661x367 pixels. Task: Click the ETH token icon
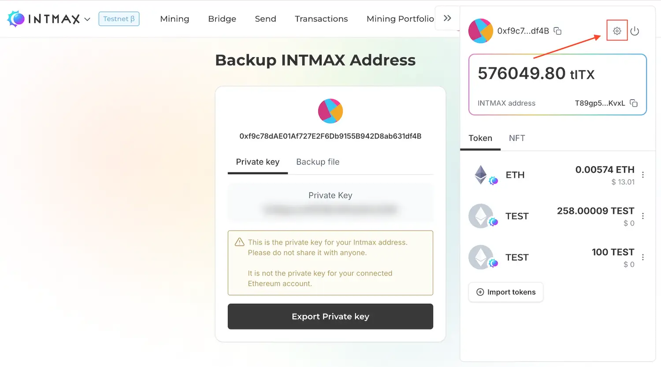[x=483, y=174]
